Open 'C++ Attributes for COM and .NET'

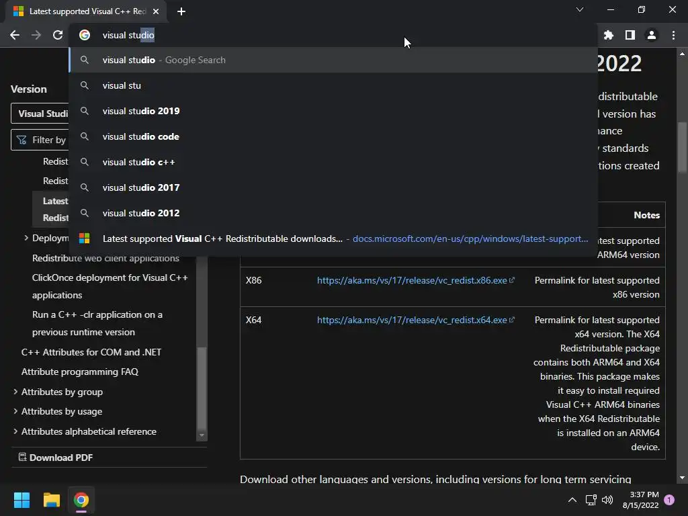(x=91, y=352)
